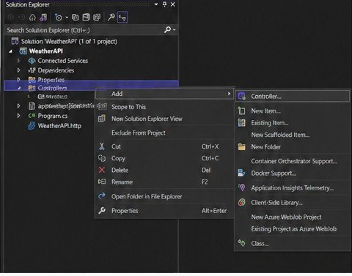Expand the Properties folder
Screen dimensions: 352x276
click(x=18, y=80)
